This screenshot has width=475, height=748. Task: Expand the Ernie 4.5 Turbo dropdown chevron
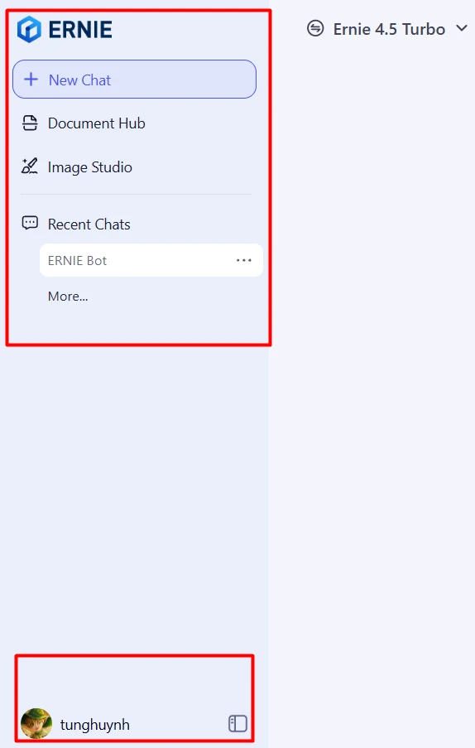pos(461,28)
